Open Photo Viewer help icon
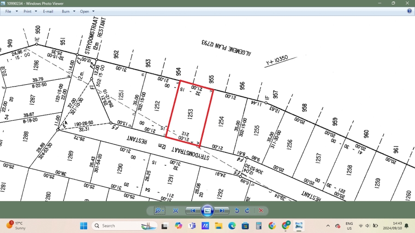415x233 pixels. (409, 11)
